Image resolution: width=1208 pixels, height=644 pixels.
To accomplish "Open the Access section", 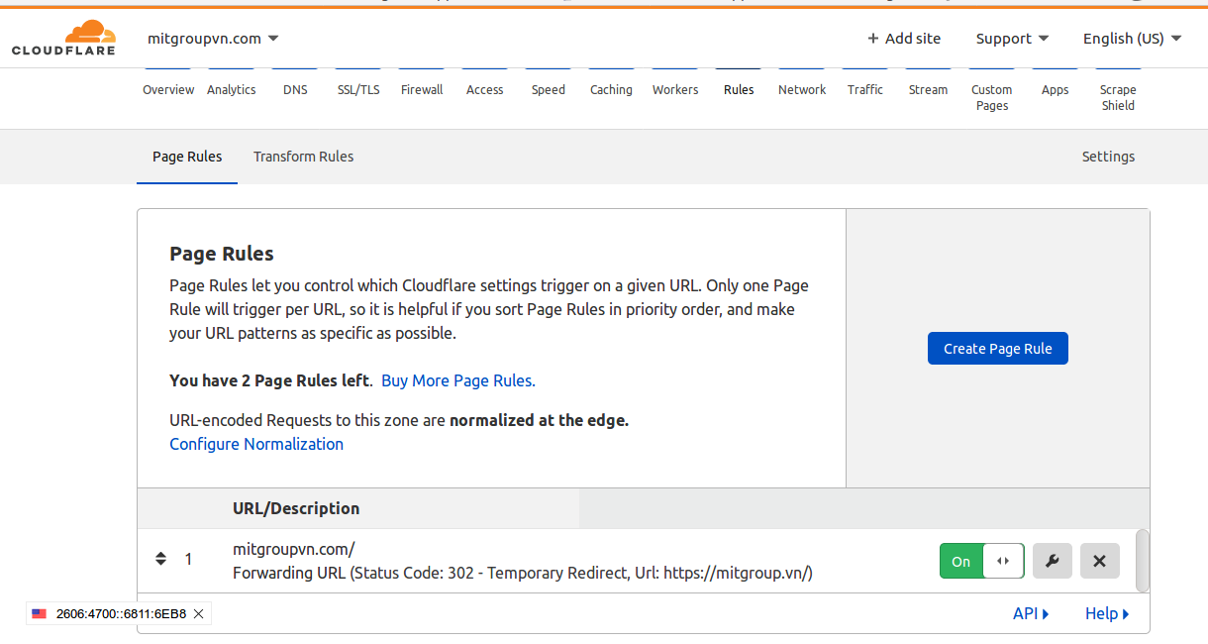I will click(485, 89).
